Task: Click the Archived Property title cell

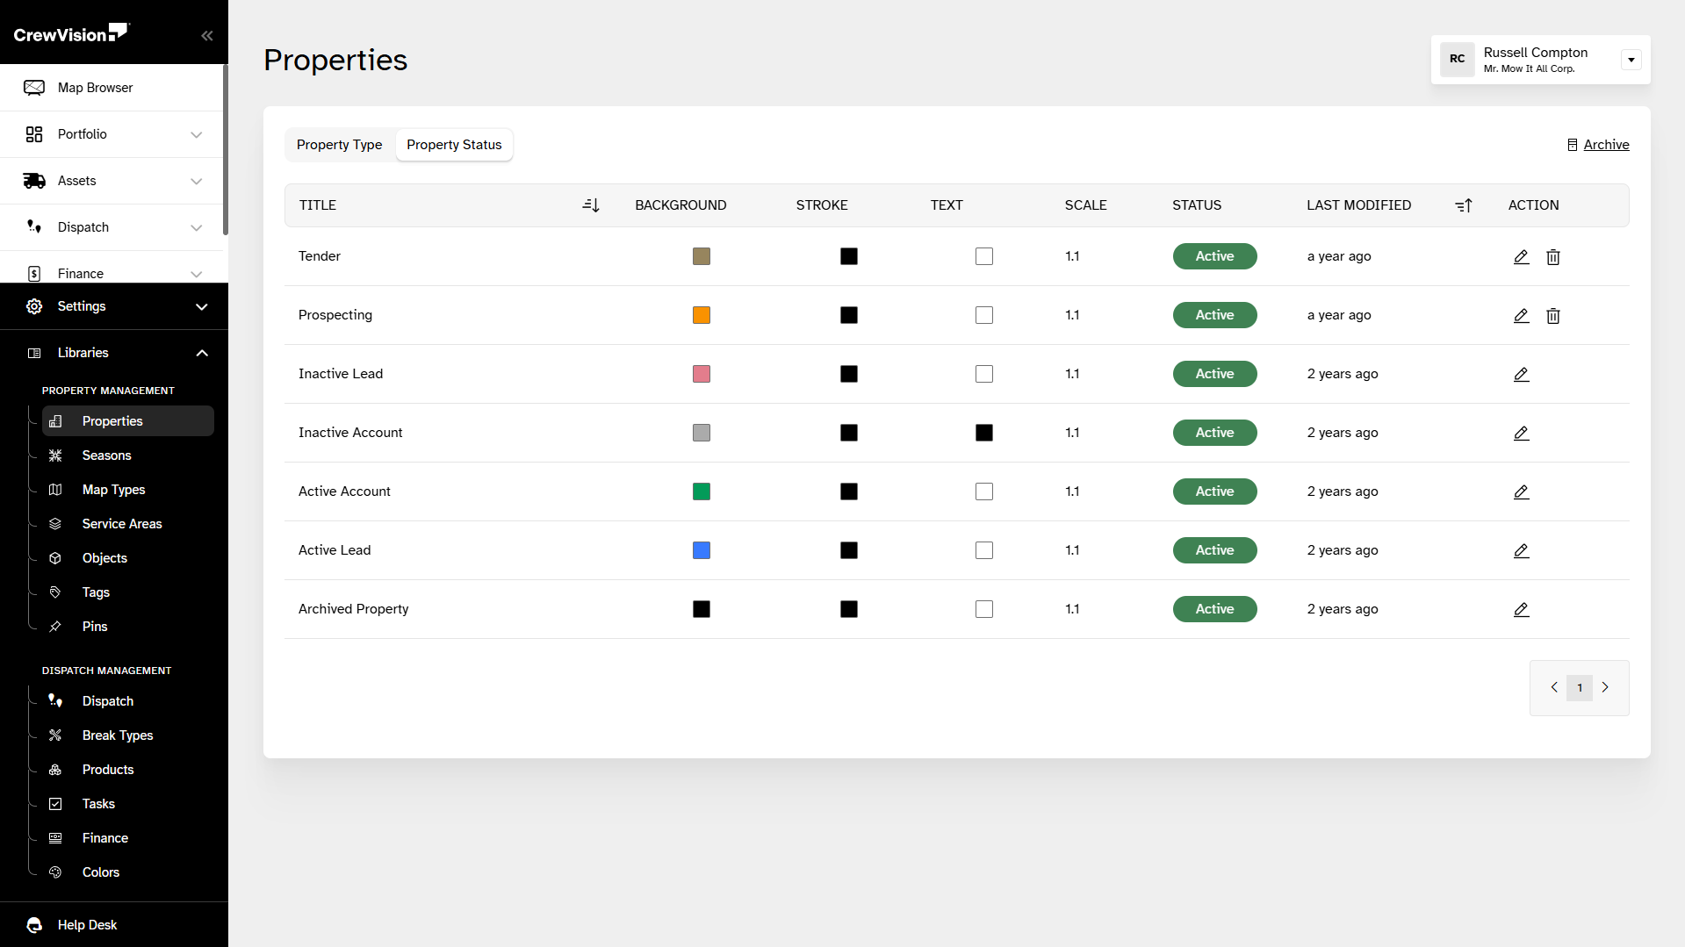Action: click(x=354, y=609)
